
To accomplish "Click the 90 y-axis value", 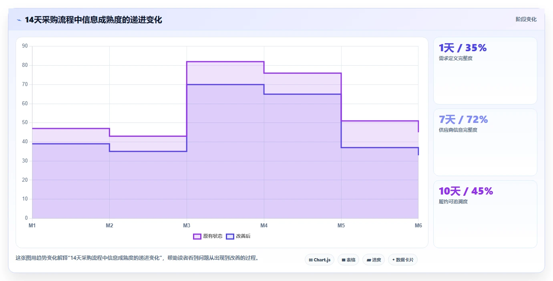I will pos(25,46).
